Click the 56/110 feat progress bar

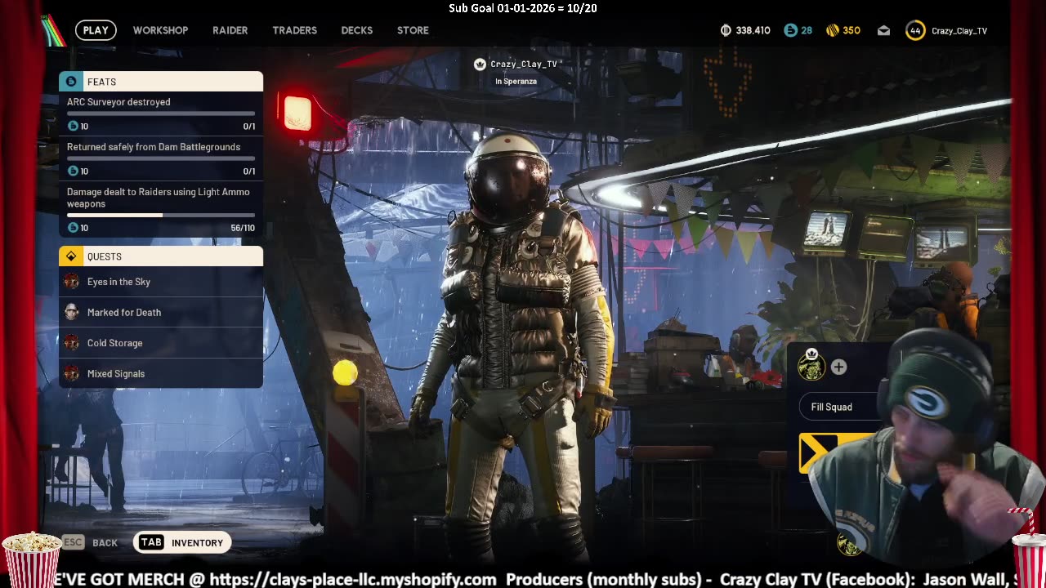click(161, 216)
